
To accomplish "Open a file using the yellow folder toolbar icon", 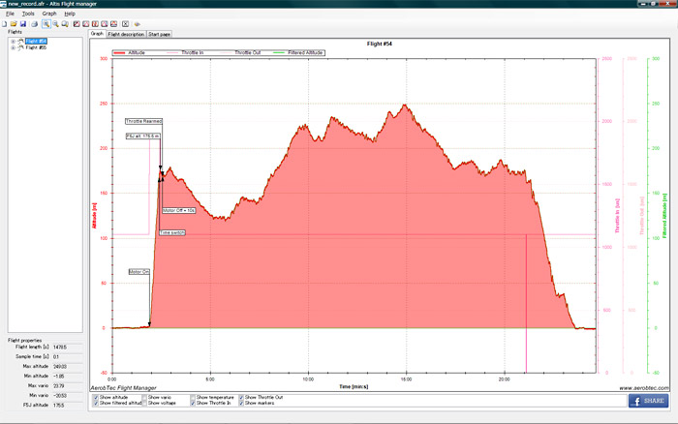I will click(x=14, y=24).
